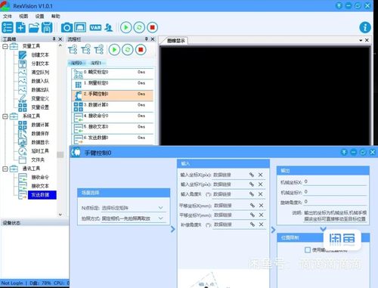Open the 帮助 menu
This screenshot has width=378, height=288.
pyautogui.click(x=56, y=16)
